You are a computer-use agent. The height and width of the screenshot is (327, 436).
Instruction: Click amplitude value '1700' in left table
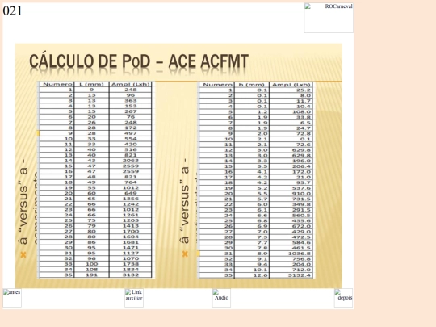(131, 232)
